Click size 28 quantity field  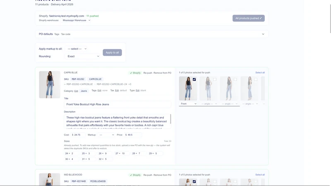(x=138, y=153)
